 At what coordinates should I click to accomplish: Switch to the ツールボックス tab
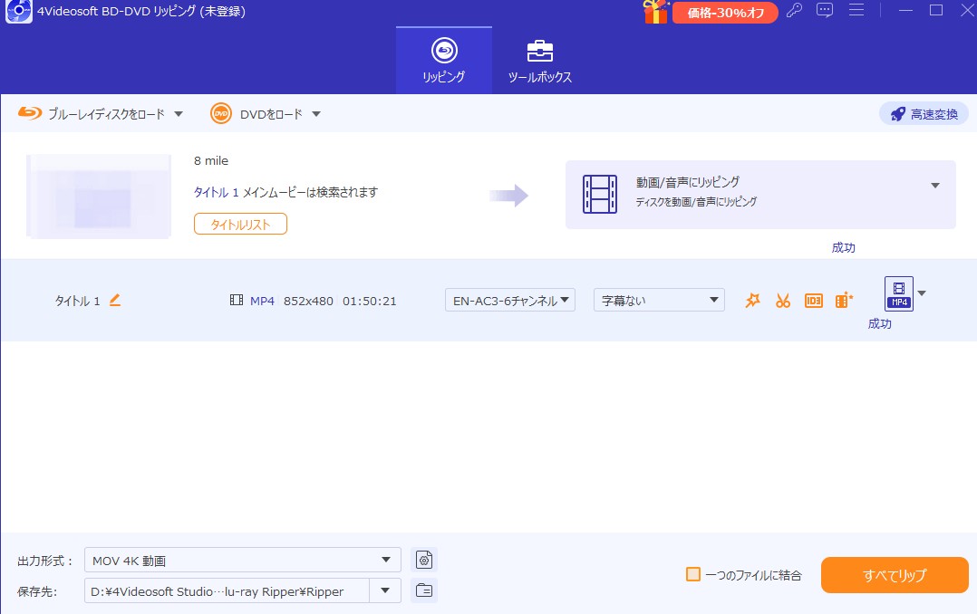539,61
